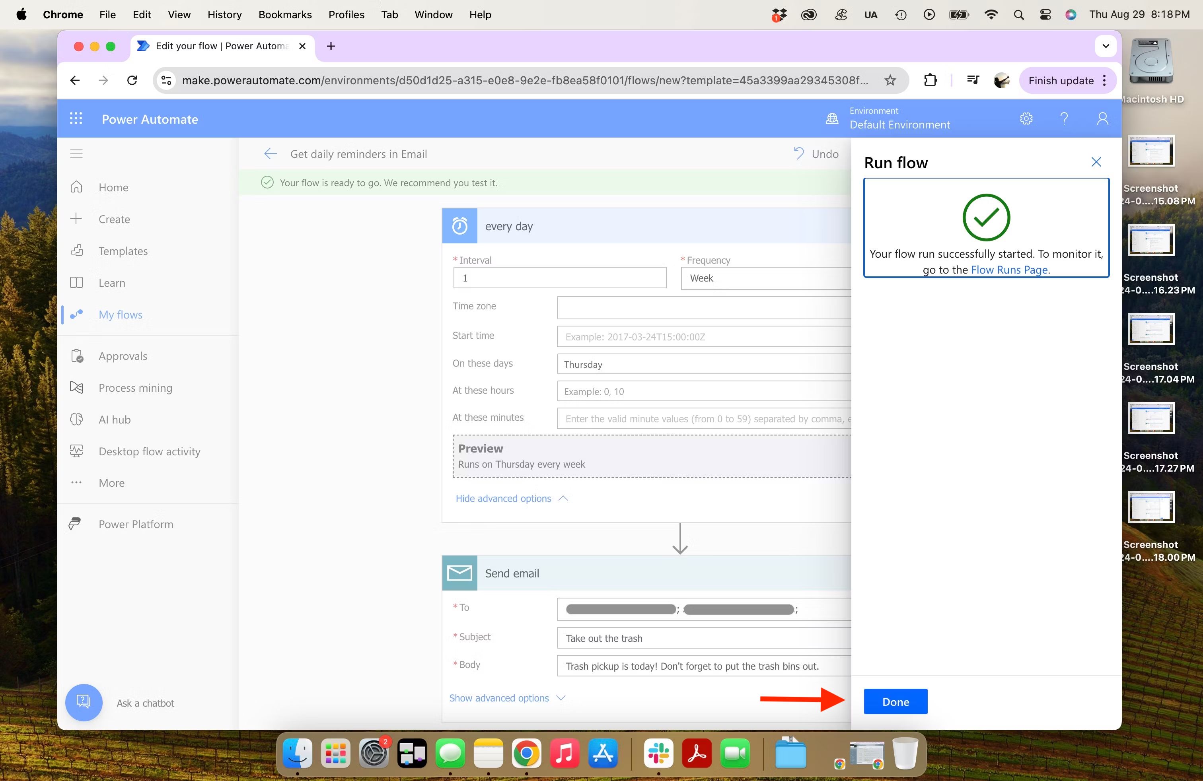The image size is (1203, 781).
Task: Open Chrome extensions puzzle icon
Action: (930, 80)
